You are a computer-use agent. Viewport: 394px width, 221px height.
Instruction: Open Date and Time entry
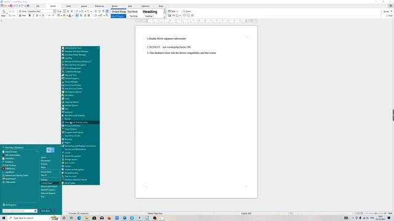click(81, 75)
